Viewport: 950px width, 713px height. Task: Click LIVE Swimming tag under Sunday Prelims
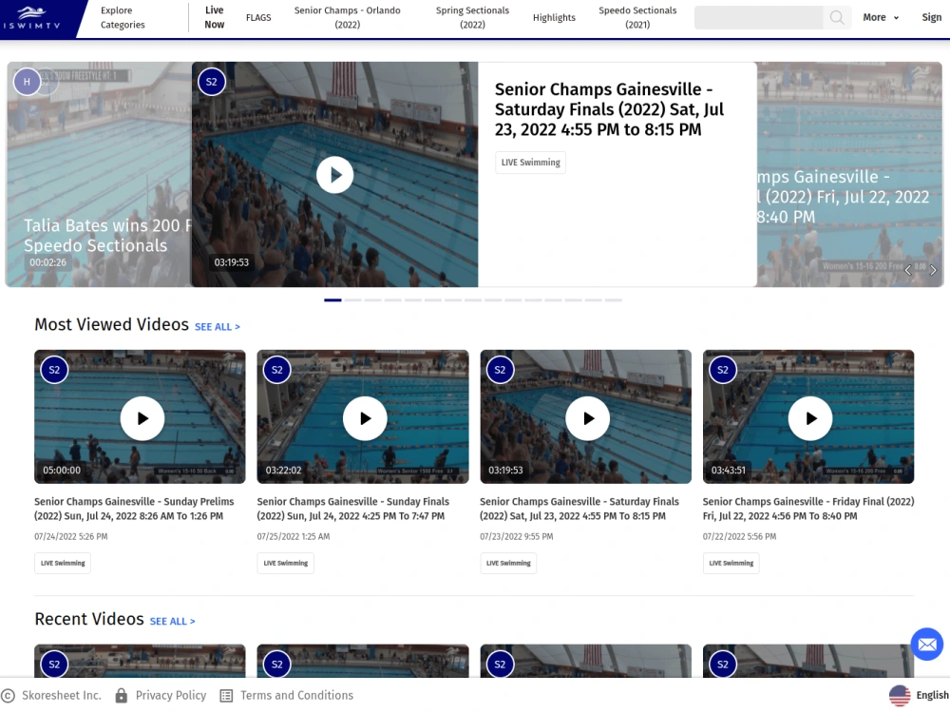point(63,563)
